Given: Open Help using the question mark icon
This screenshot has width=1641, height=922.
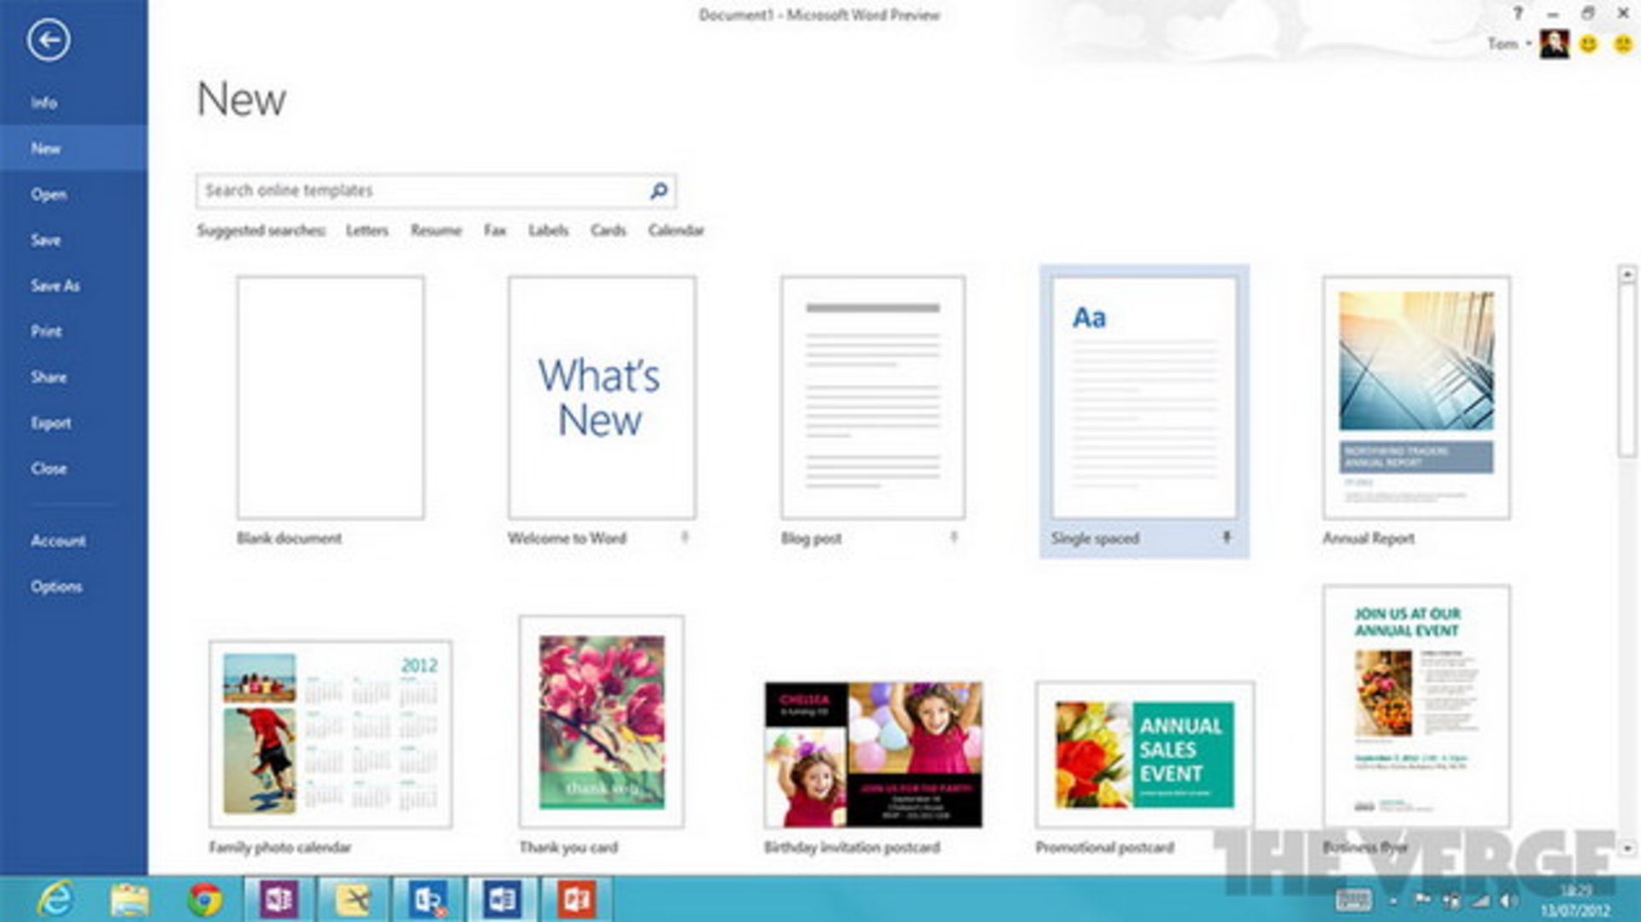Looking at the screenshot, I should [x=1517, y=14].
